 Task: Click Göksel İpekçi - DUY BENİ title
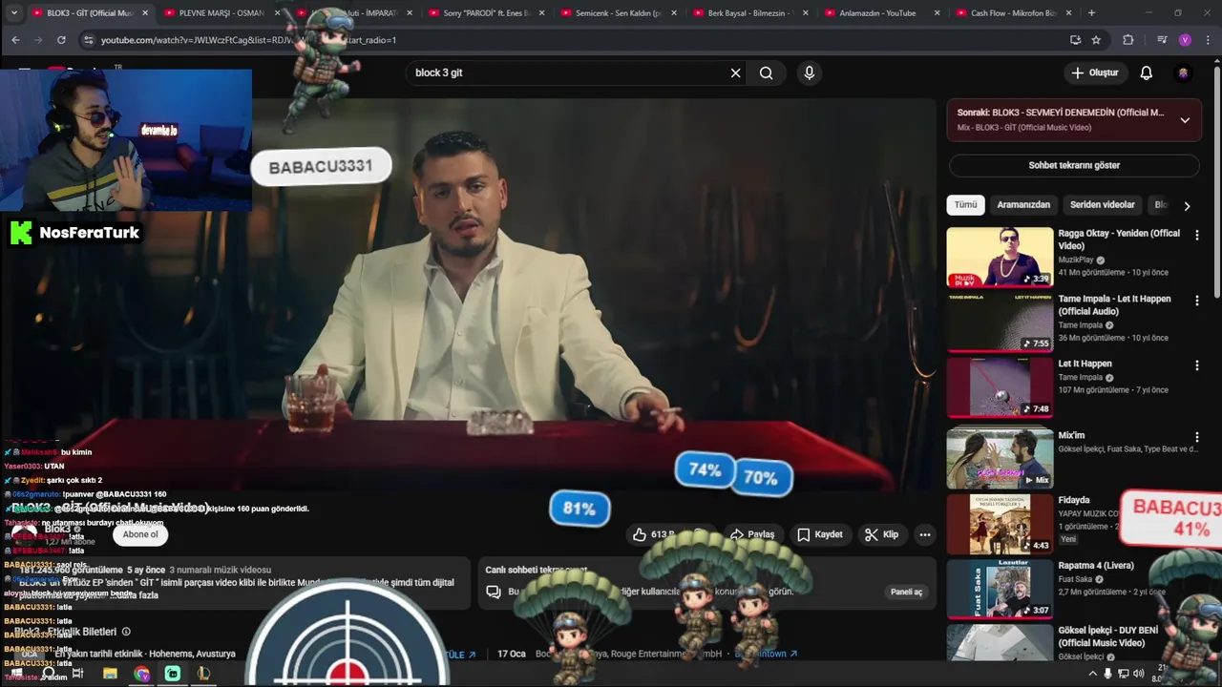(1110, 636)
